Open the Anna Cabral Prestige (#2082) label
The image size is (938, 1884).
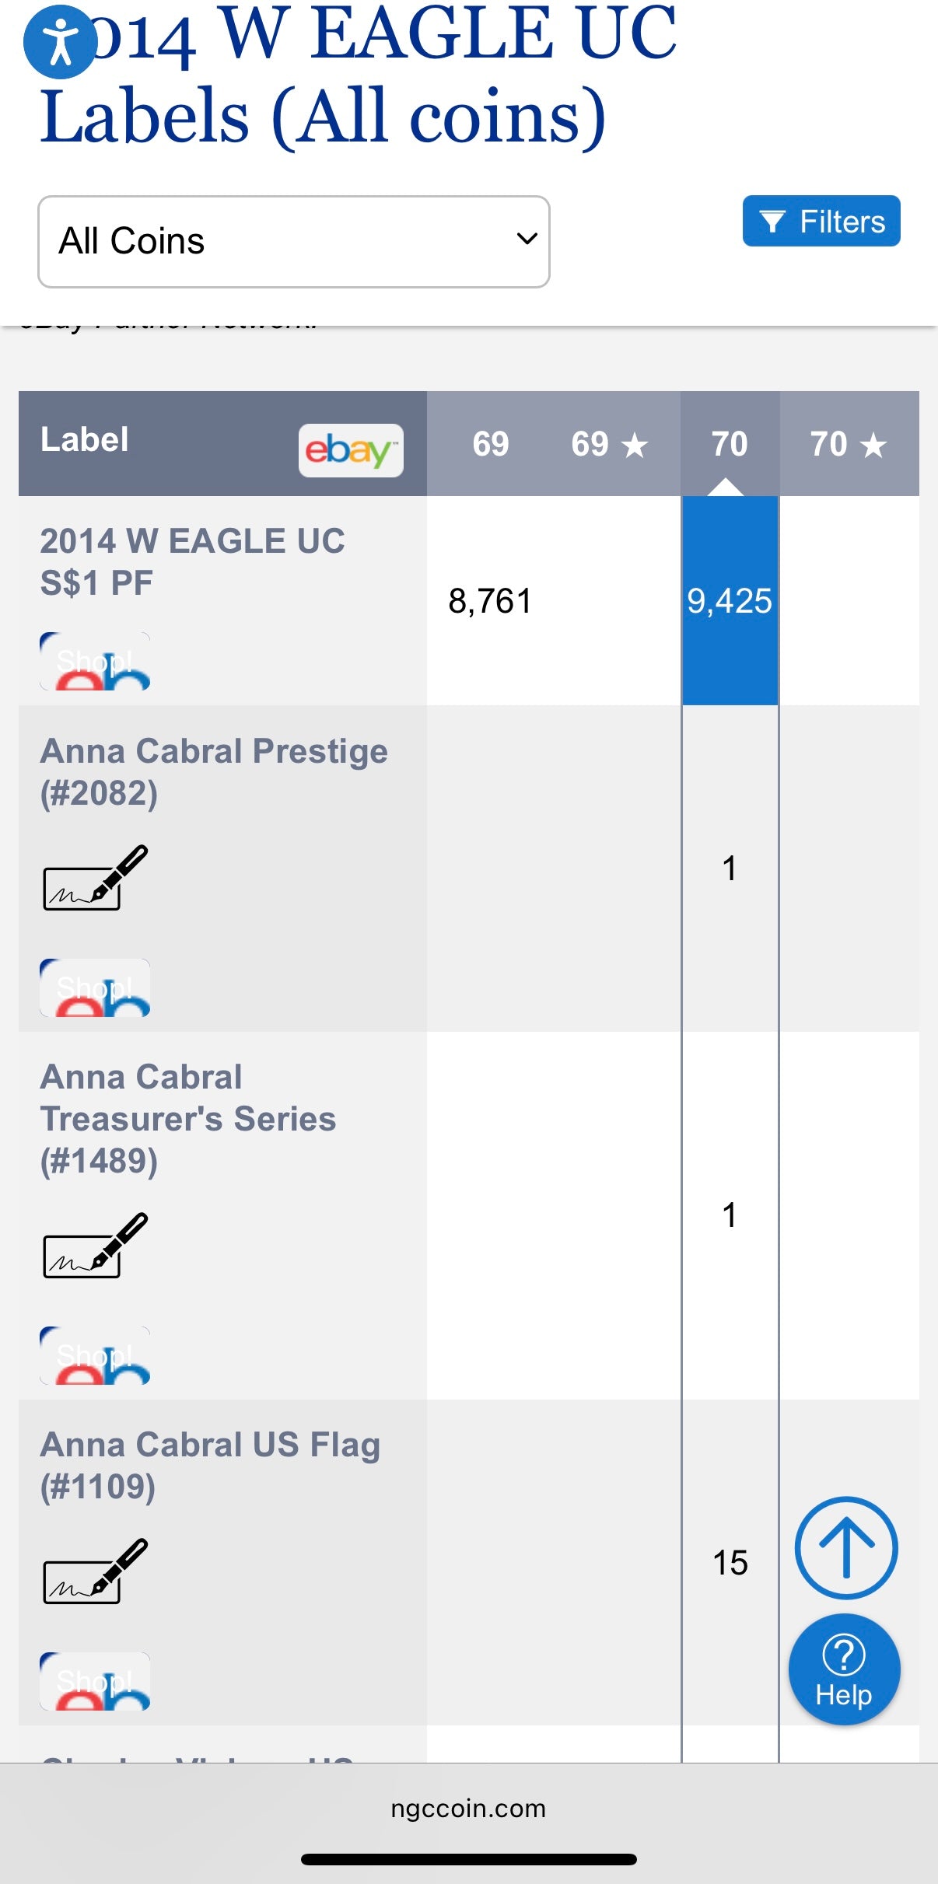click(213, 771)
